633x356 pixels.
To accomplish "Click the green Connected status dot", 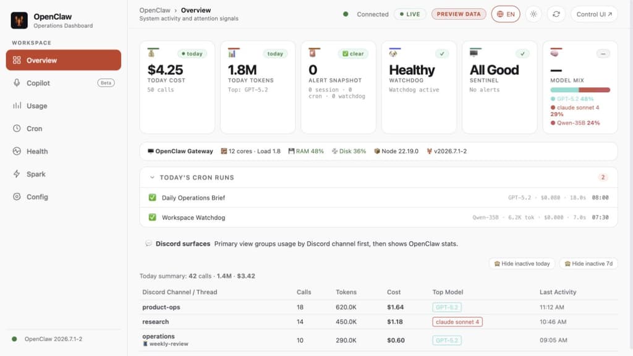I will (346, 14).
